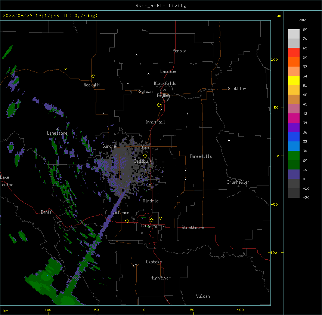Click the yellow 54 dBZ legend swatch
Image resolution: width=322 pixels, height=315 pixels.
[x=294, y=80]
